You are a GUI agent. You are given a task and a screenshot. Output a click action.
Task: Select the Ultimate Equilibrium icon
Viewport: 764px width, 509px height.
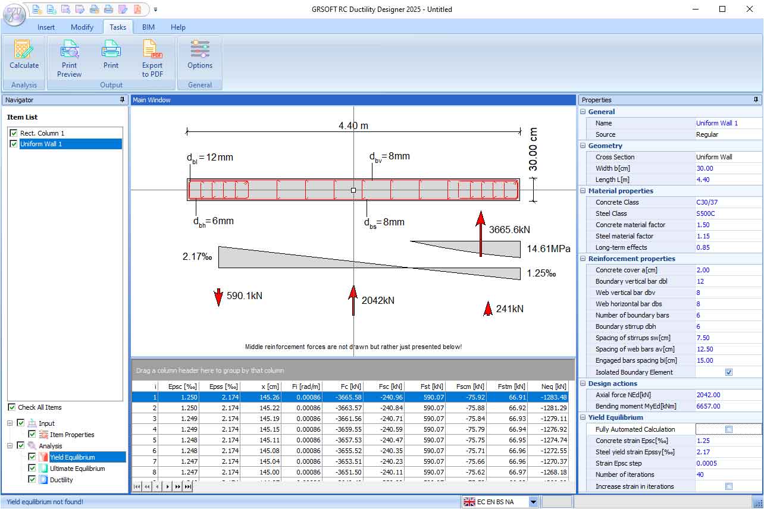[x=43, y=468]
